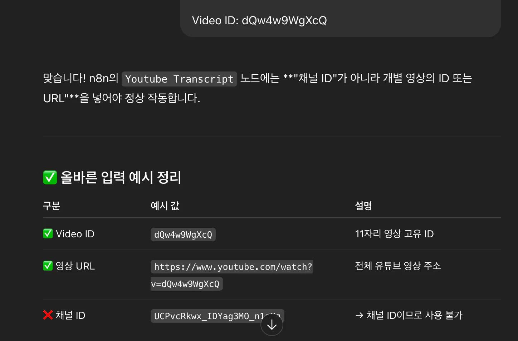Viewport: 518px width, 341px height.
Task: Click the 올바른 입력 예시 정리 heading
Action: click(x=121, y=177)
